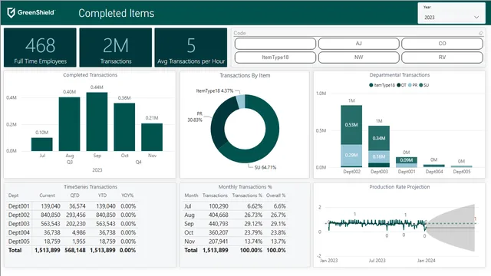Select the 0.34M segment of Dept003 bar
This screenshot has height=276, width=491.
379,138
